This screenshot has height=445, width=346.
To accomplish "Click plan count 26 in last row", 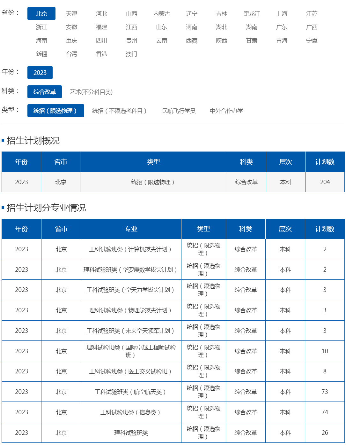I will coord(325,433).
